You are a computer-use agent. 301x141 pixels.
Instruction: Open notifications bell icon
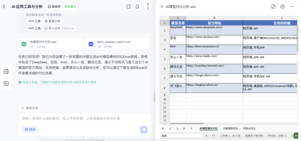(137, 6)
